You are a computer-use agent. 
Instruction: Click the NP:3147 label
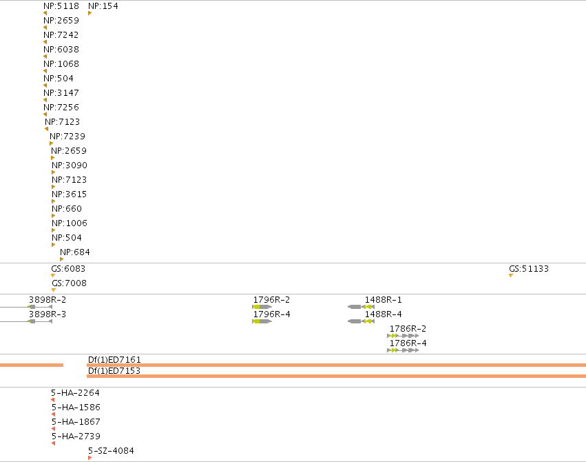[x=61, y=93]
